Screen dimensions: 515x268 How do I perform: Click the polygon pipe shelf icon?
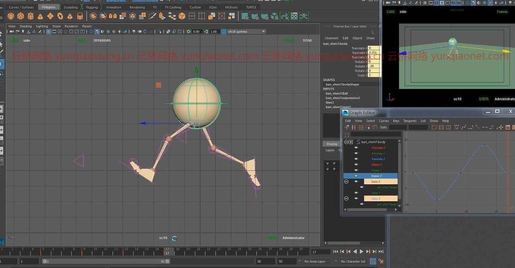[80, 16]
